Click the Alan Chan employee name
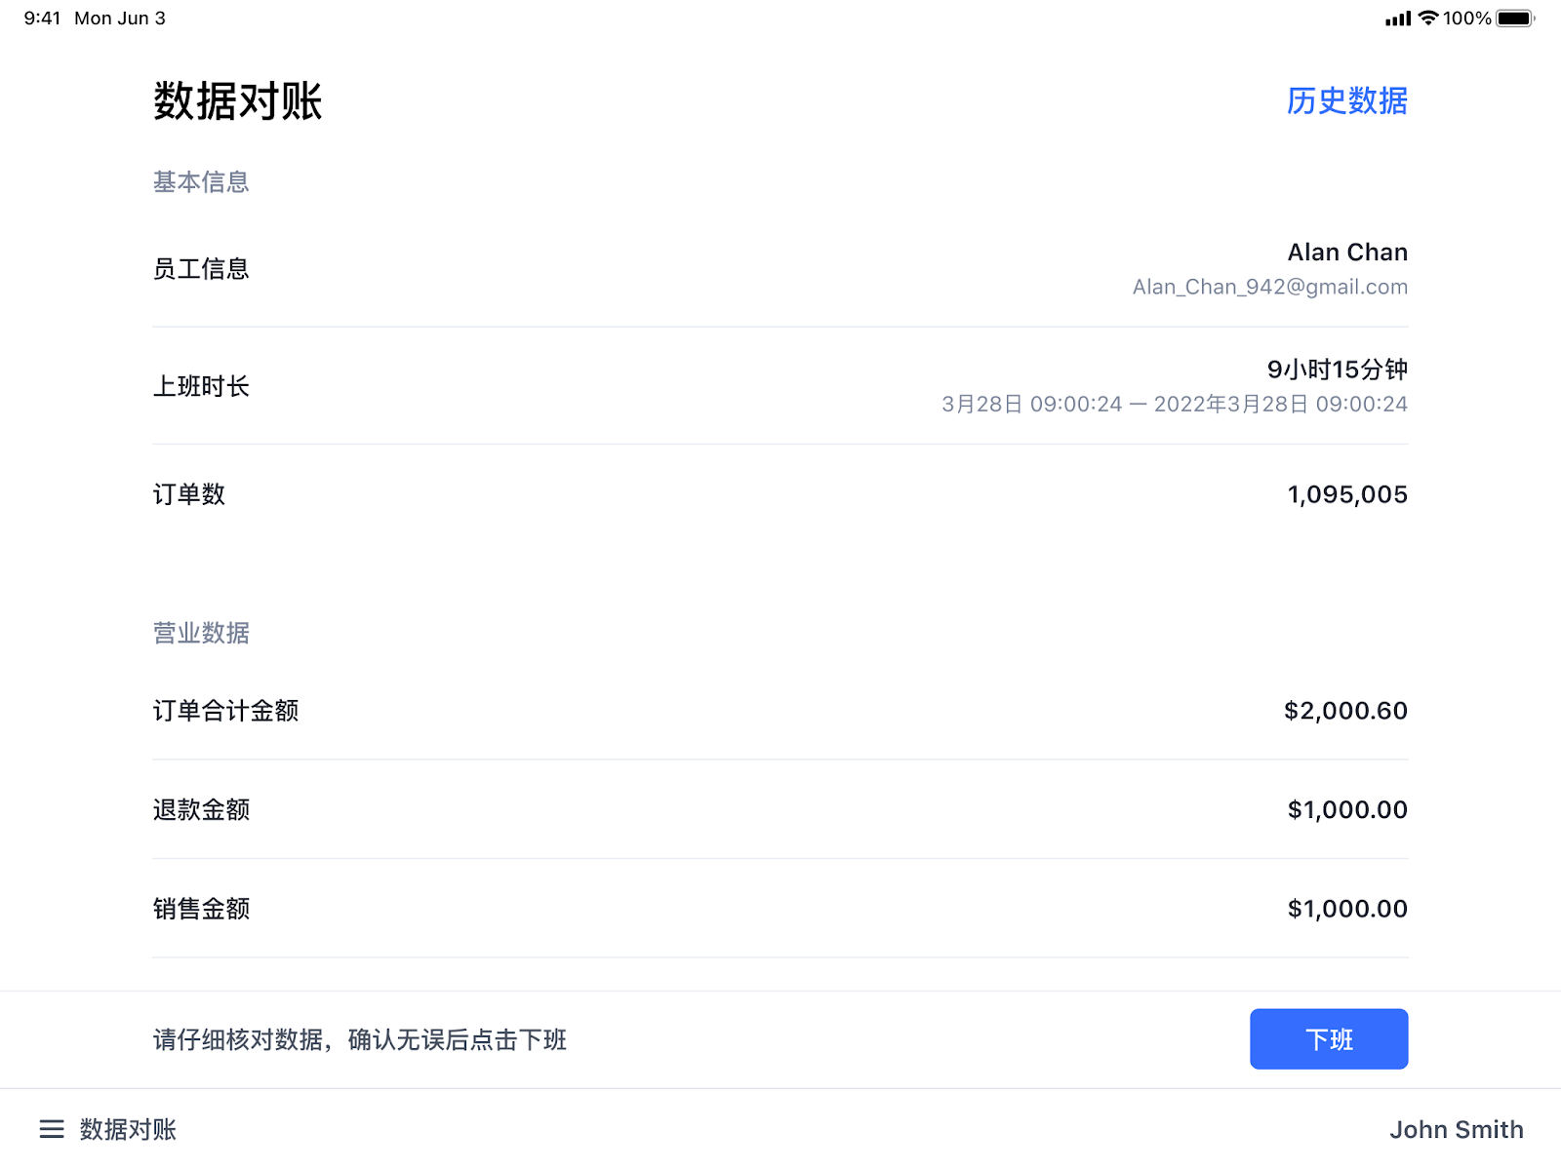The width and height of the screenshot is (1561, 1170). tap(1346, 253)
